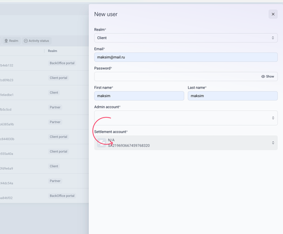The image size is (283, 234).
Task: Click the New user panel title
Action: [x=106, y=14]
